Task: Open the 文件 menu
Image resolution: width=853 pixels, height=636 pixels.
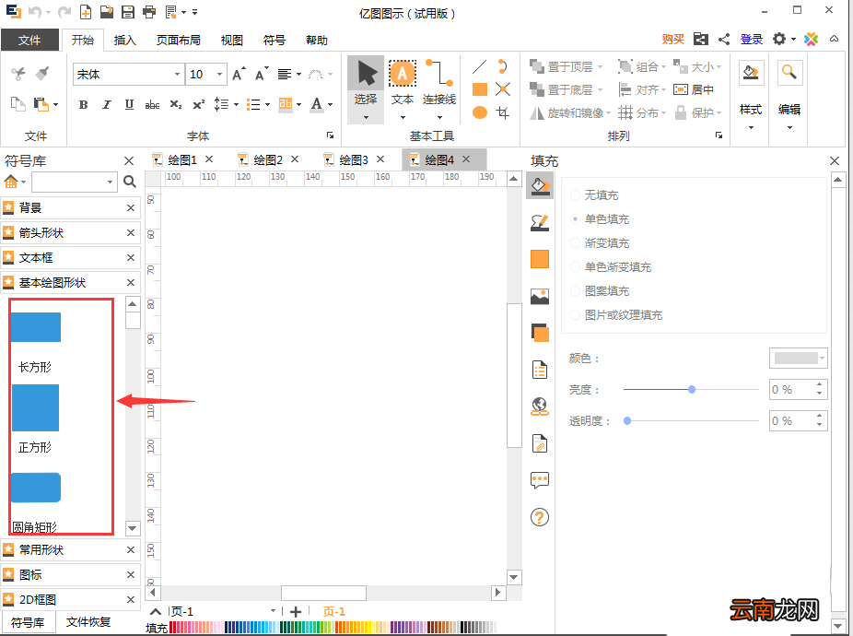Action: point(29,40)
